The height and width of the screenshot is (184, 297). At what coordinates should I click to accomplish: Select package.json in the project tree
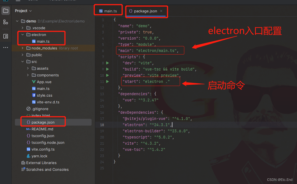(43, 122)
